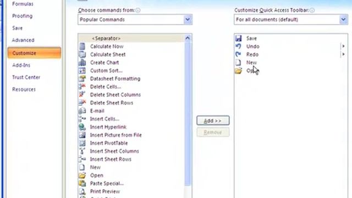Select the Calculate Now command text
352x198 pixels.
[x=107, y=46]
